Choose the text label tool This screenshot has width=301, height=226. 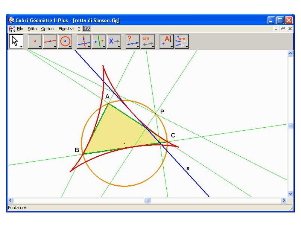[166, 41]
